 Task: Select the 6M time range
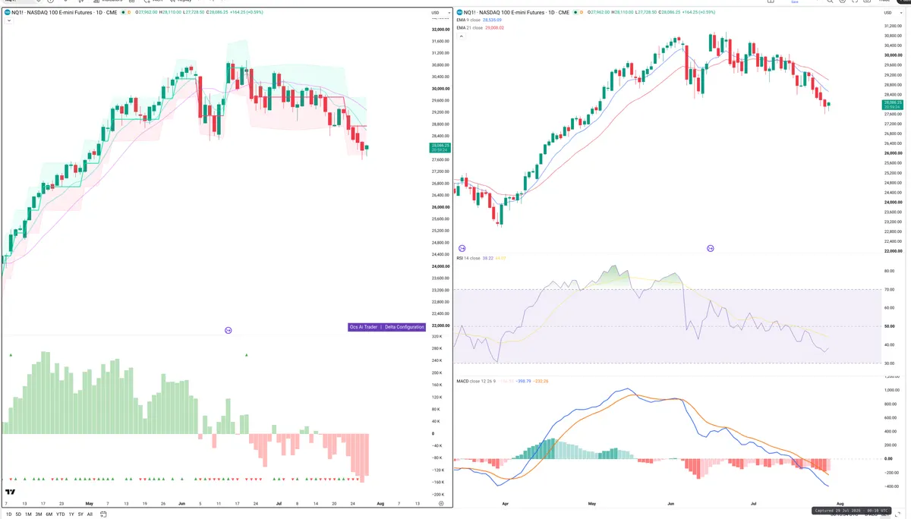point(49,514)
